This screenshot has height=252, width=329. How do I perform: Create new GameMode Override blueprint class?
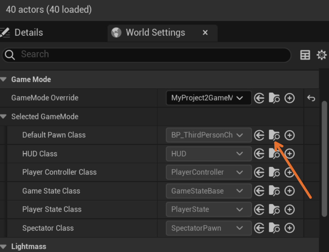click(x=290, y=98)
